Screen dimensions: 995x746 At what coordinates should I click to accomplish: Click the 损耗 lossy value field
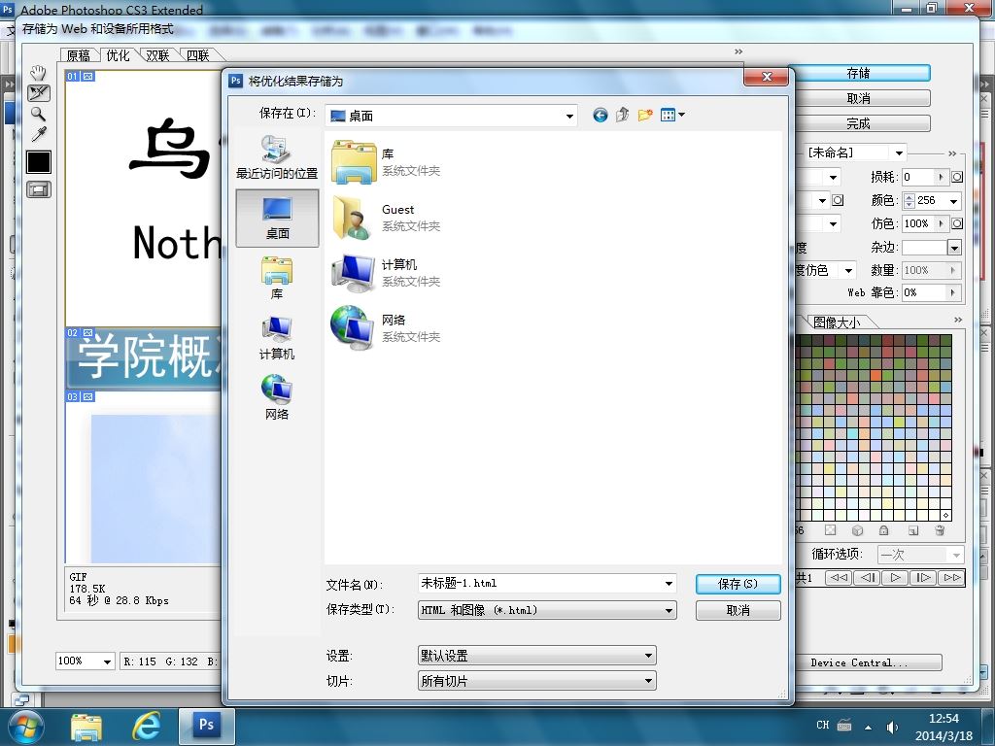coord(917,177)
